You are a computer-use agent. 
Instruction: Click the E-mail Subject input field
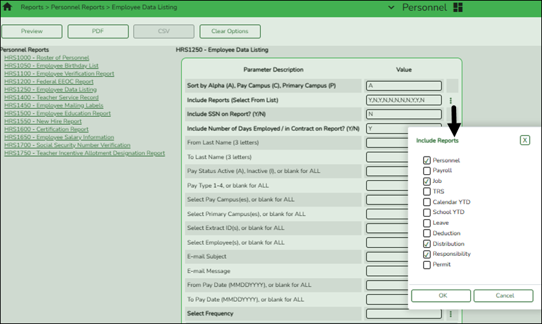point(387,256)
